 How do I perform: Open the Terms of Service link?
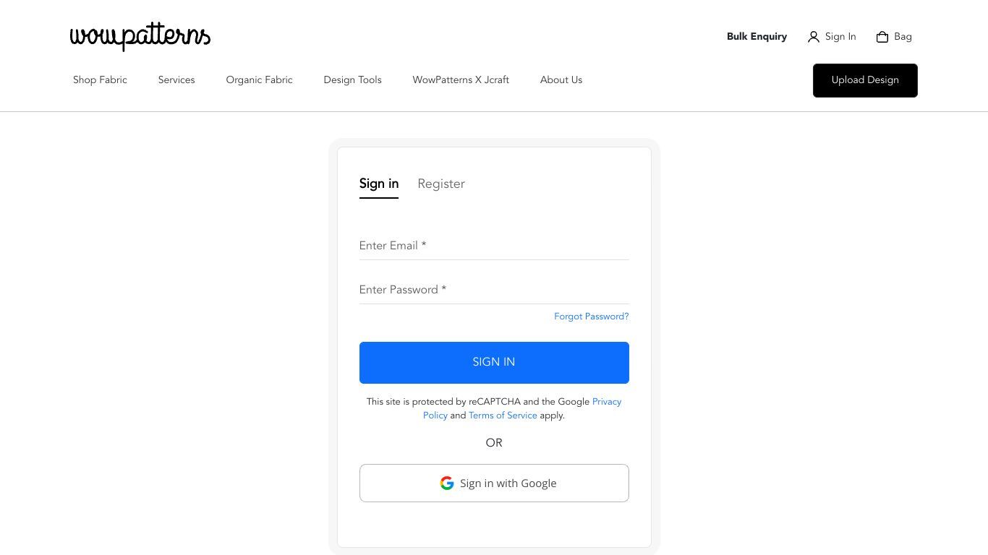point(503,416)
